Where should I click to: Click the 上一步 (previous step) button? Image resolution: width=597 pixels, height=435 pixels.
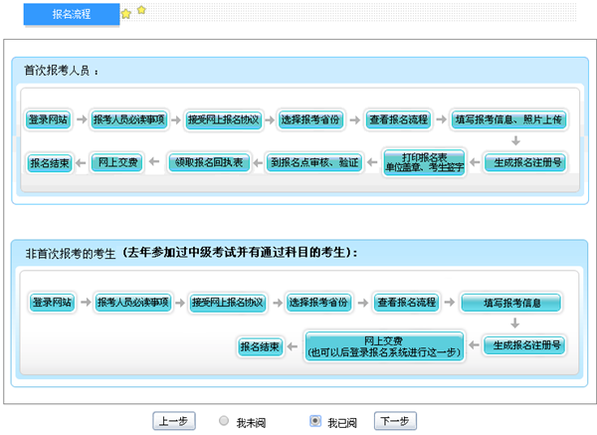pos(174,421)
